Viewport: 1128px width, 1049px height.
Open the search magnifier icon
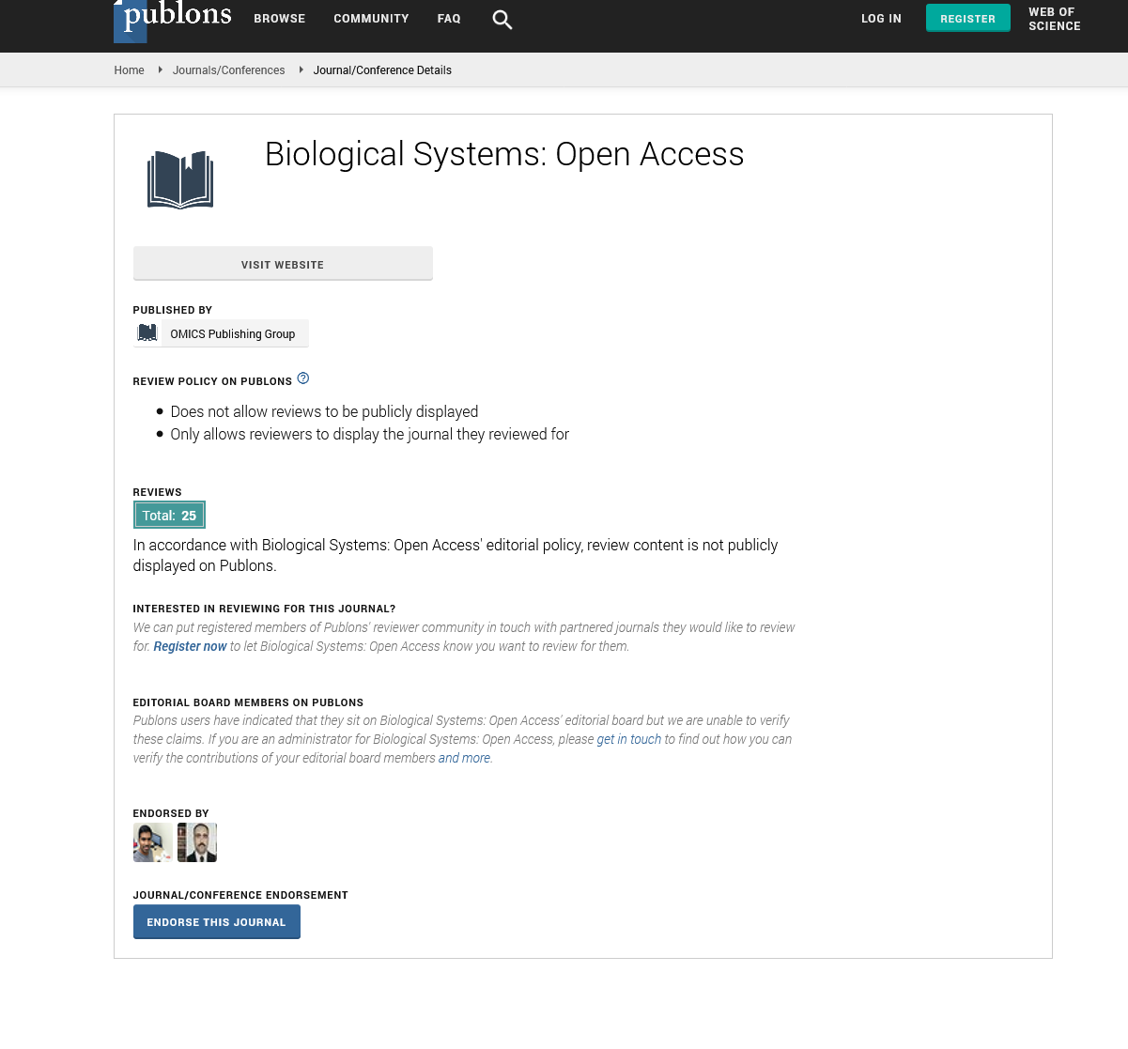pyautogui.click(x=502, y=20)
